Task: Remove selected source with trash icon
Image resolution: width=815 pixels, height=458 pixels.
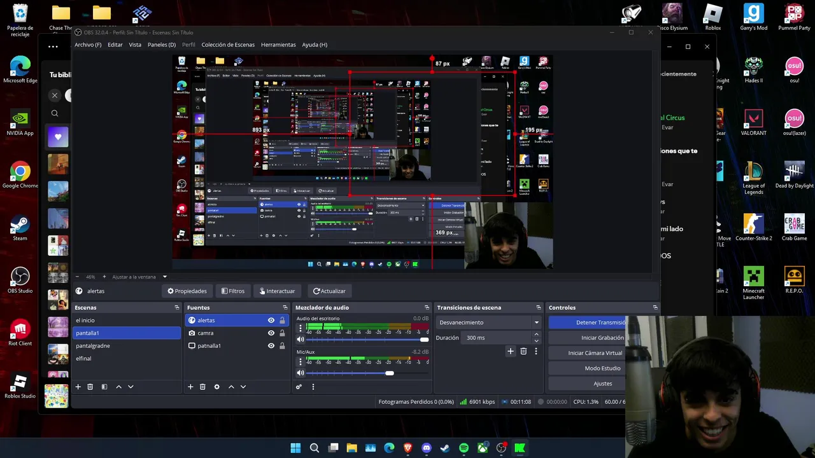Action: 202,387
